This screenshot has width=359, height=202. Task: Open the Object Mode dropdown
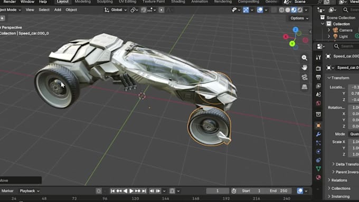[10, 10]
